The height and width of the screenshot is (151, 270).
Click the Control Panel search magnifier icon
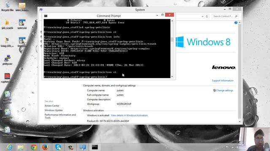pyautogui.click(x=236, y=16)
